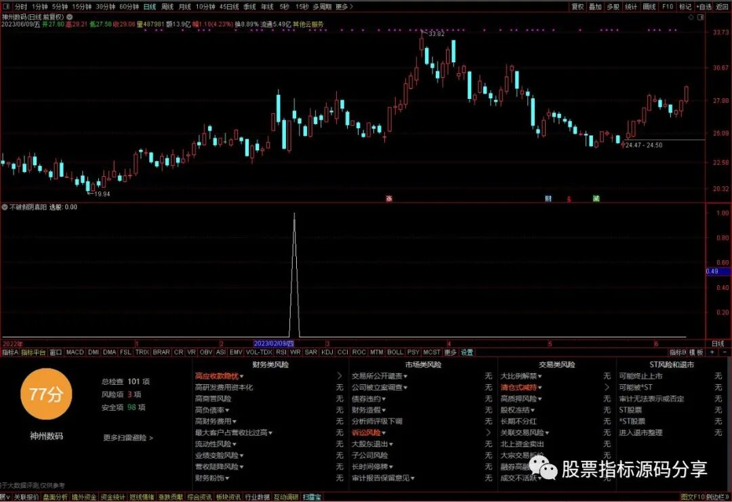Expand the 高负债率 dropdown

pos(212,410)
